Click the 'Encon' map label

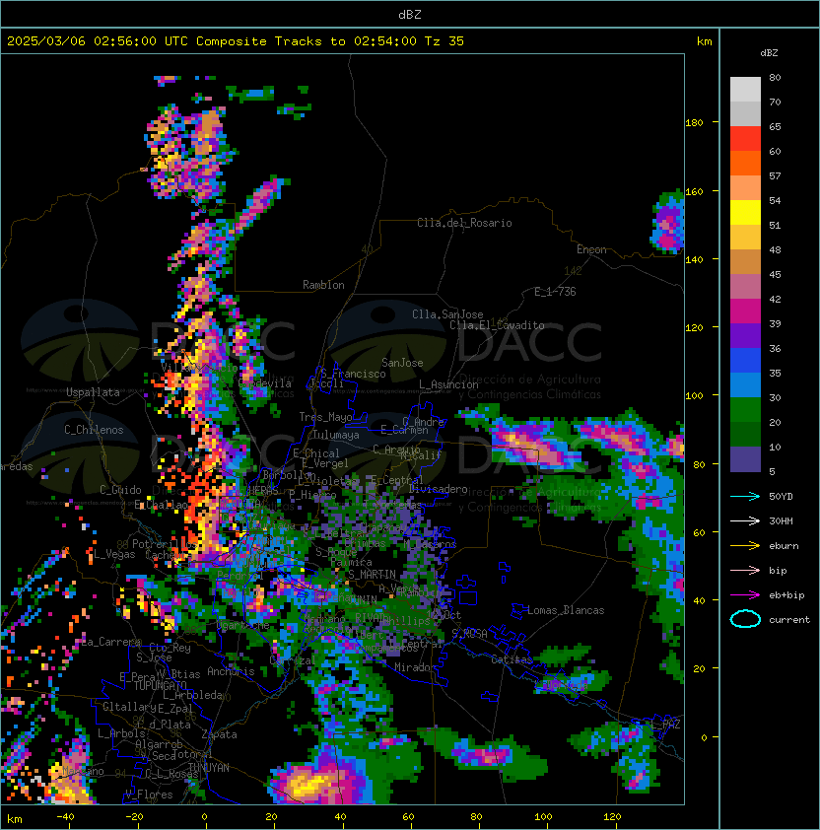click(x=591, y=249)
